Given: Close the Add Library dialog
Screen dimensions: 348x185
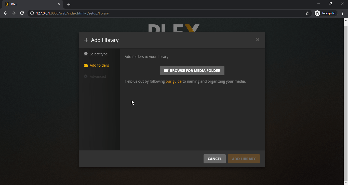Looking at the screenshot, I should click(258, 40).
